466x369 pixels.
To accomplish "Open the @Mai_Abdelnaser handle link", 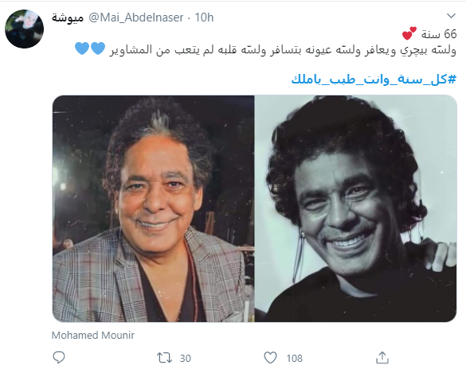I will tap(136, 17).
